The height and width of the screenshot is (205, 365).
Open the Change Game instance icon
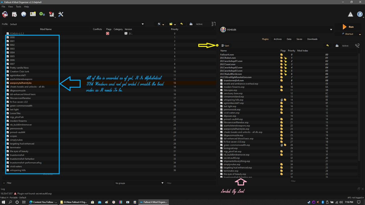(x=5, y=14)
